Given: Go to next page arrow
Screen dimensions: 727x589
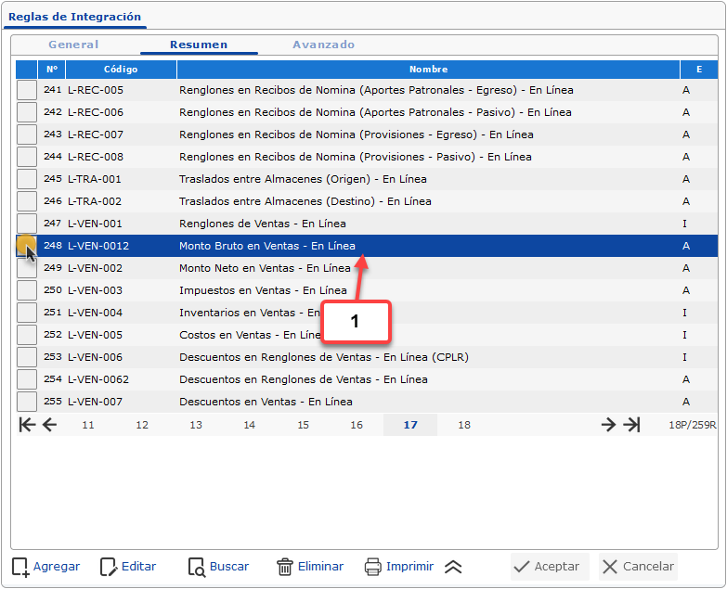Looking at the screenshot, I should 608,425.
